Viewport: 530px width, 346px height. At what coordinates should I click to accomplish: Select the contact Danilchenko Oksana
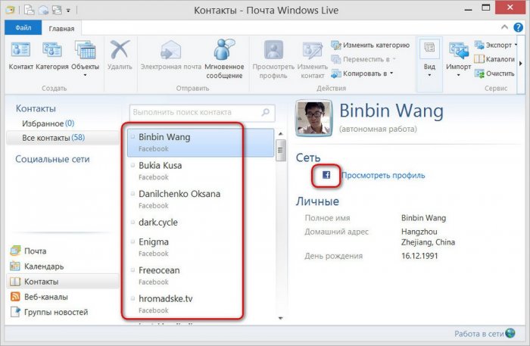point(201,199)
